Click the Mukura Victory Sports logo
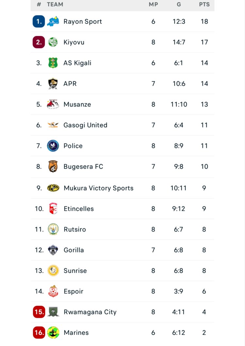Viewport: 245px width, 346px height. click(x=53, y=188)
